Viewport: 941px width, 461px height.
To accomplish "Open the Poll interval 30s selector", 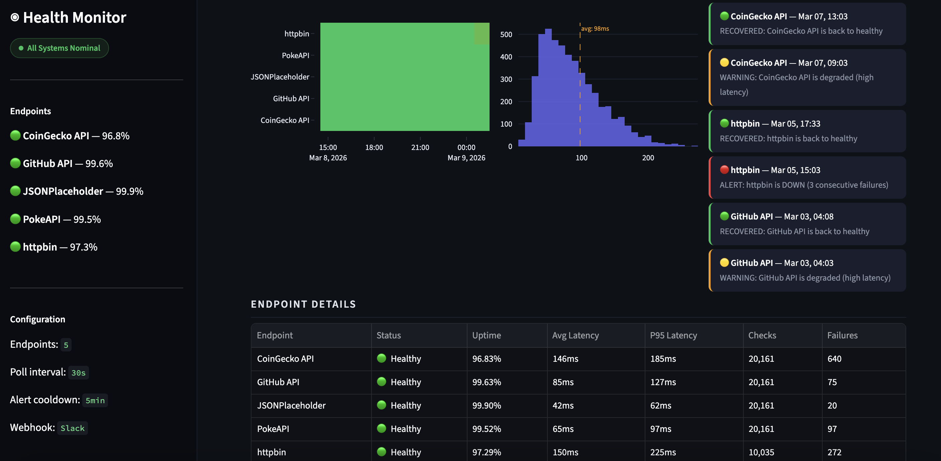I will pos(78,372).
